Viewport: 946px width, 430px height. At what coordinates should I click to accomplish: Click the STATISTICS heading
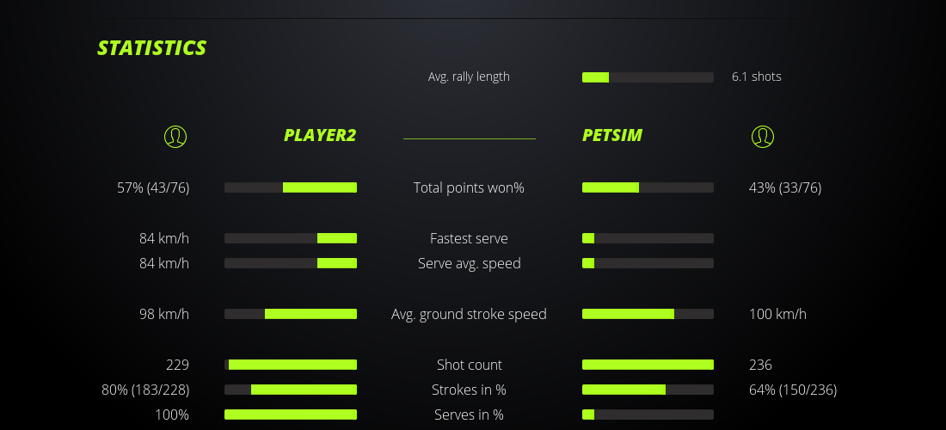coord(152,48)
